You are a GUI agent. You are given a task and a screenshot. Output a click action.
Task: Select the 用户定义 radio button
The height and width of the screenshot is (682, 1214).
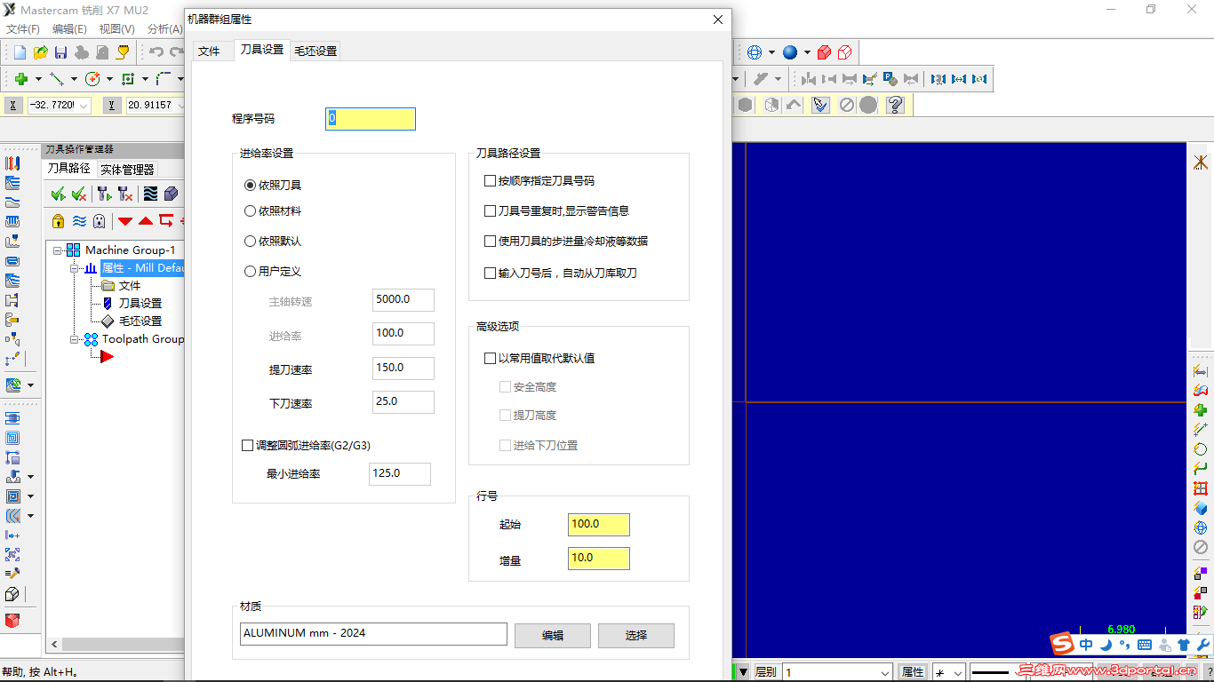pyautogui.click(x=250, y=272)
